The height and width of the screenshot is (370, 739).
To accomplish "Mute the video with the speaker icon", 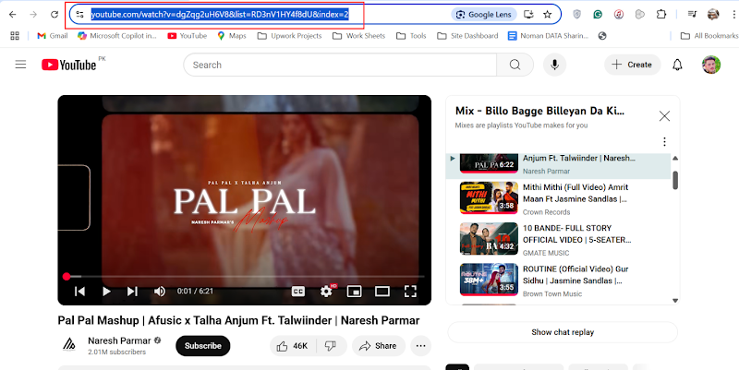I will [160, 292].
